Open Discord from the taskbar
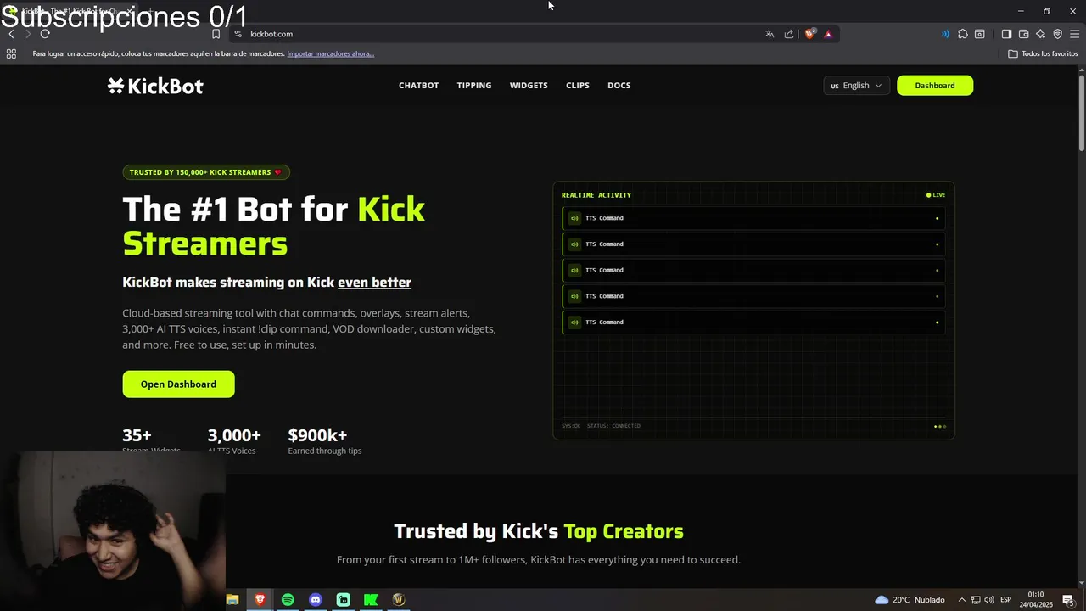The height and width of the screenshot is (611, 1086). pyautogui.click(x=316, y=599)
